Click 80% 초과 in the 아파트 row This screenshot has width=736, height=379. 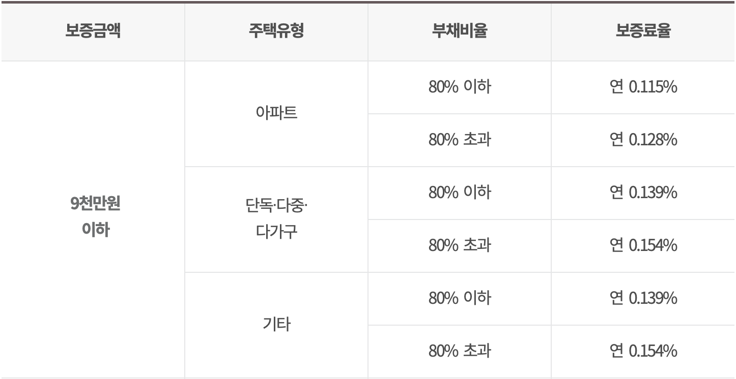(x=460, y=140)
